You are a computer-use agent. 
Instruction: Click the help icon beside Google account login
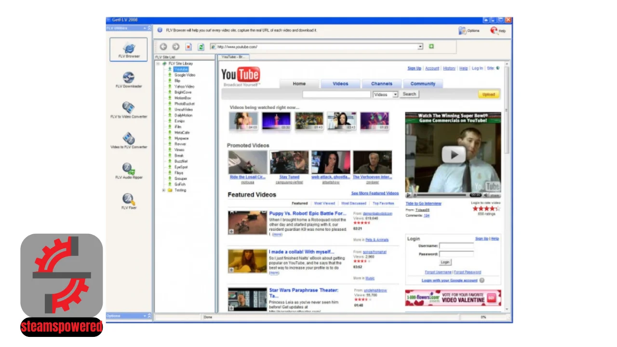(482, 280)
